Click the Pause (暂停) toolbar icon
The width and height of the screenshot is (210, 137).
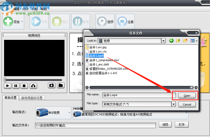(x=78, y=21)
